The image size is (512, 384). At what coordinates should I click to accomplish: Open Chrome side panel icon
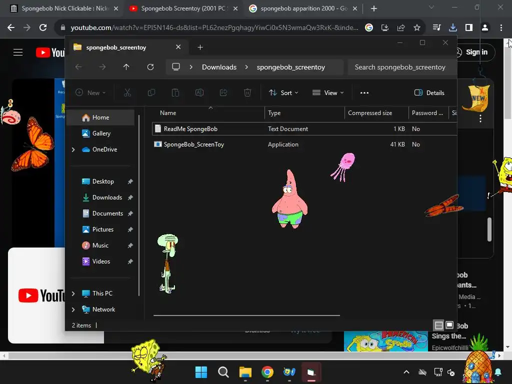click(469, 28)
